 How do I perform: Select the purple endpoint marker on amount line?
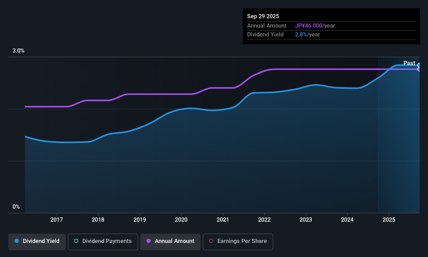coord(419,69)
